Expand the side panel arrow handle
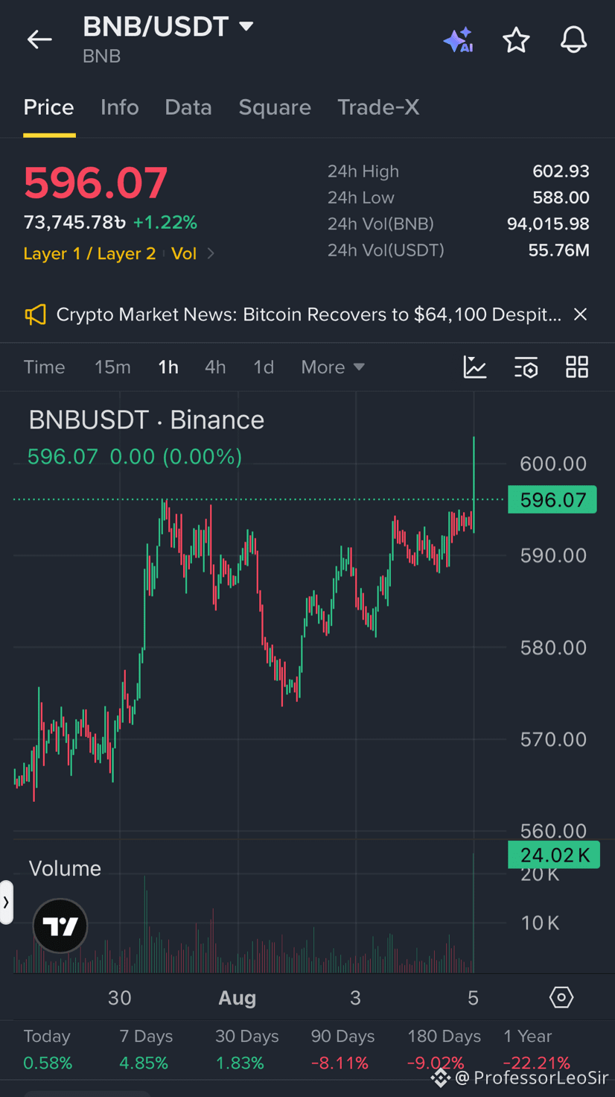Image resolution: width=615 pixels, height=1097 pixels. [7, 902]
